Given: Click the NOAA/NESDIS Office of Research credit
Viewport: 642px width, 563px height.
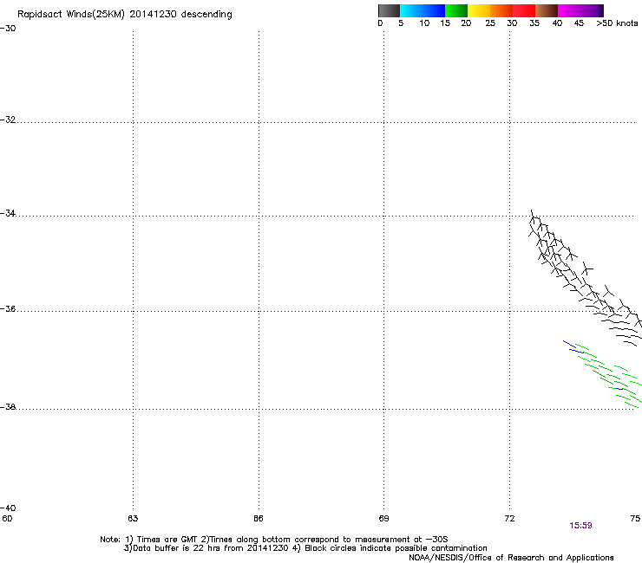Looking at the screenshot, I should tap(511, 558).
